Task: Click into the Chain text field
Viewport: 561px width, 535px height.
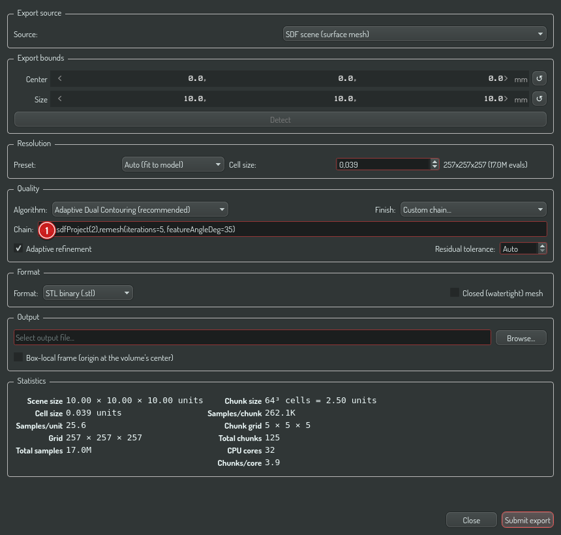Action: click(292, 229)
